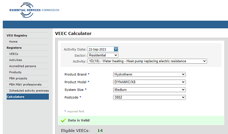228x134 pixels.
Task: Click the Sector label
Action: pyautogui.click(x=80, y=55)
